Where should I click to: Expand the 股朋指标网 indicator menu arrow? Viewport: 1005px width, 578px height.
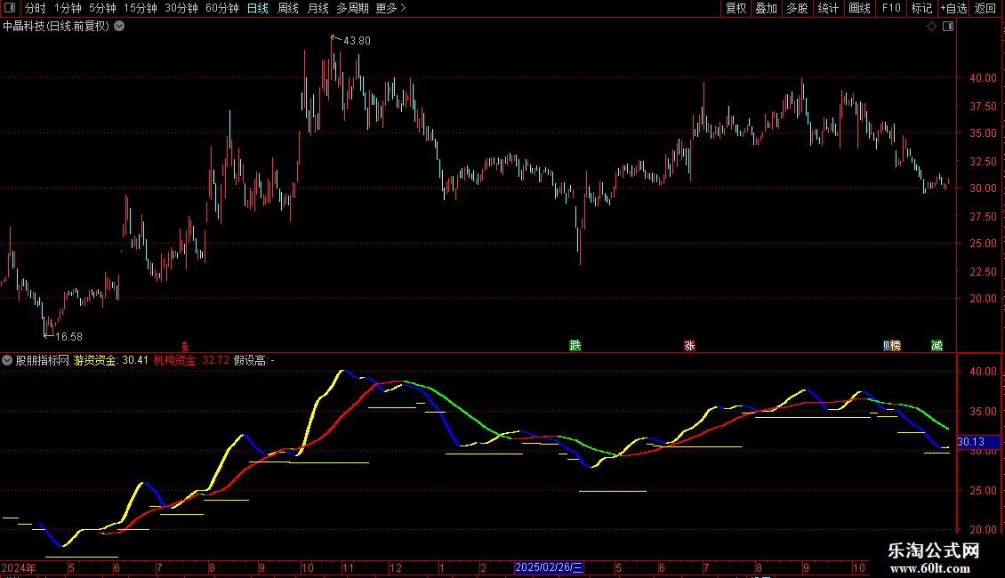(7, 360)
